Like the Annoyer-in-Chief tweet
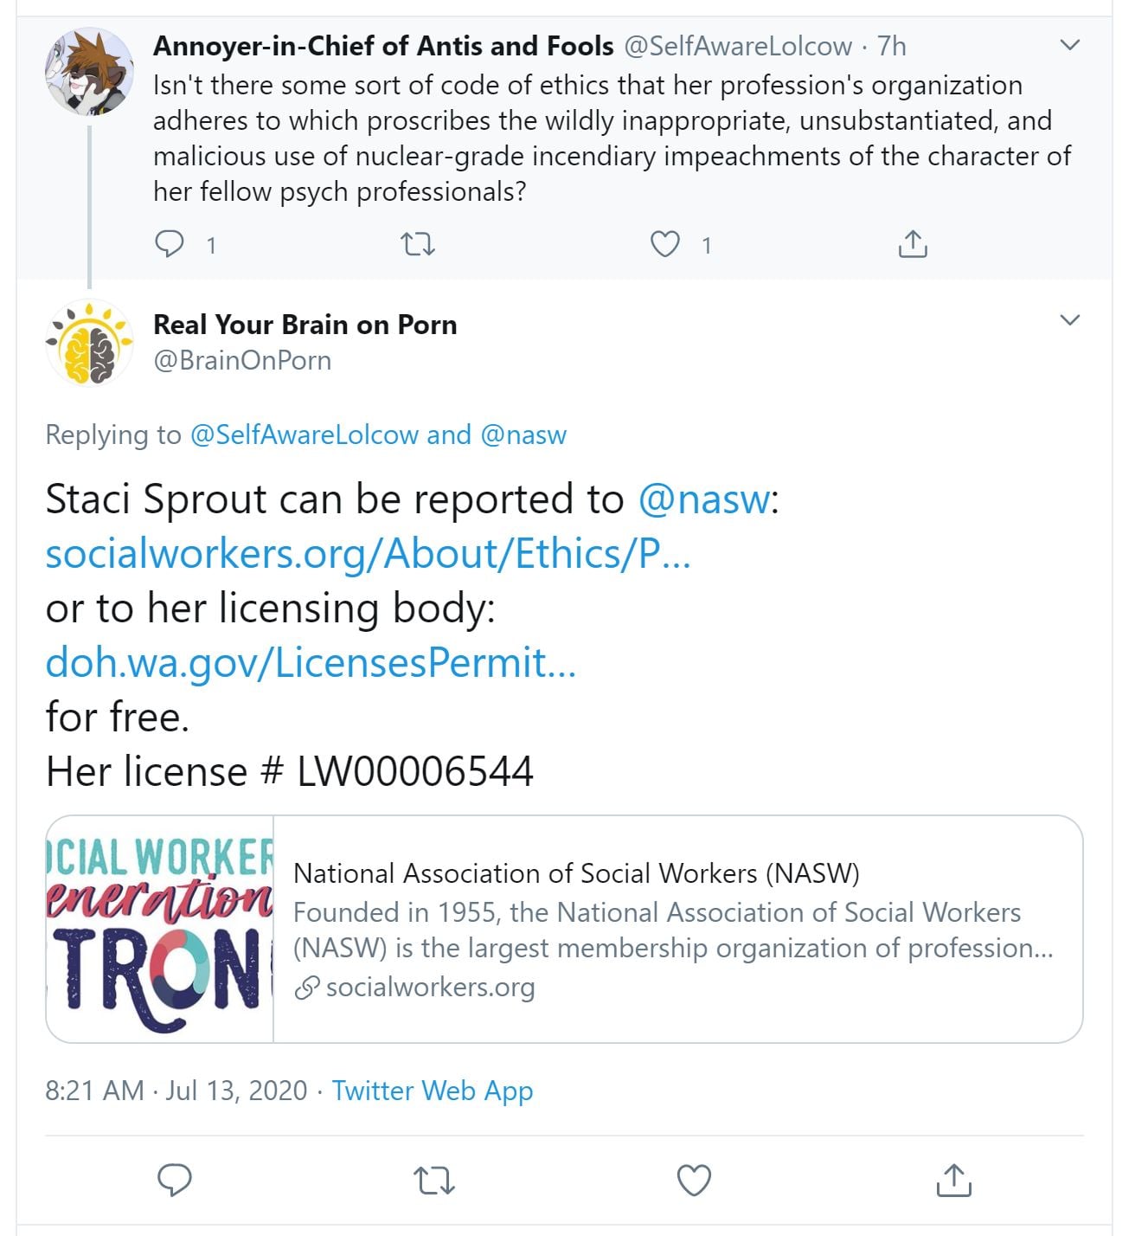This screenshot has width=1135, height=1236. pos(664,245)
